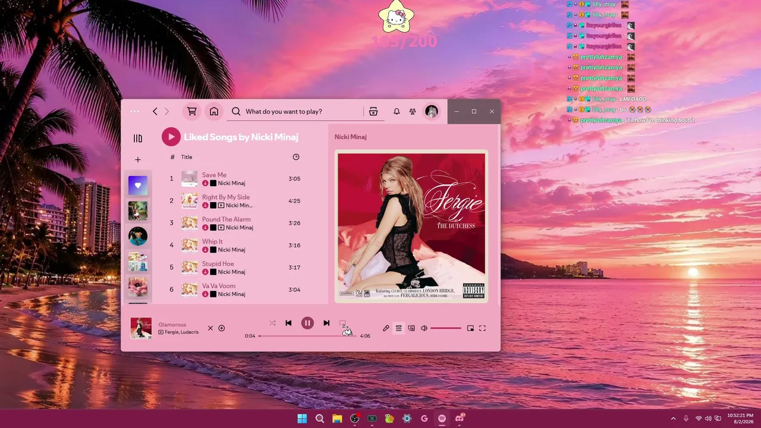
Task: Go to Spotify Home
Action: (x=214, y=111)
